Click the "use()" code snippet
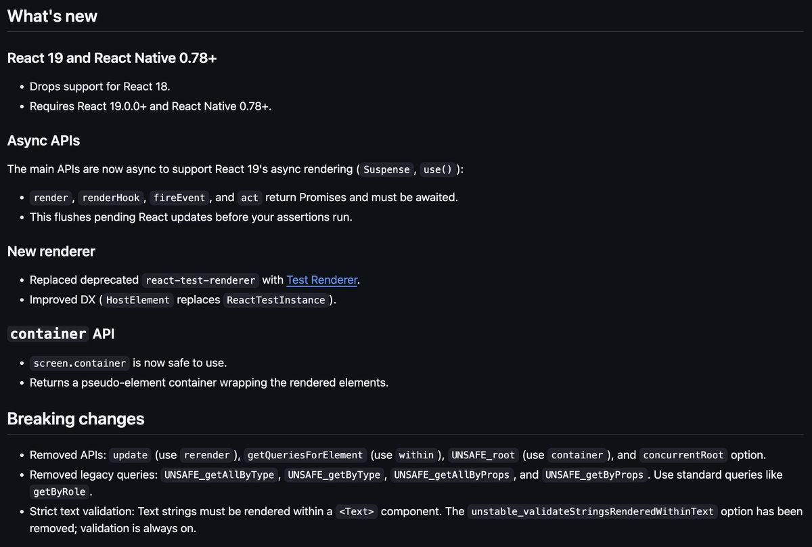This screenshot has height=547, width=812. (x=437, y=169)
